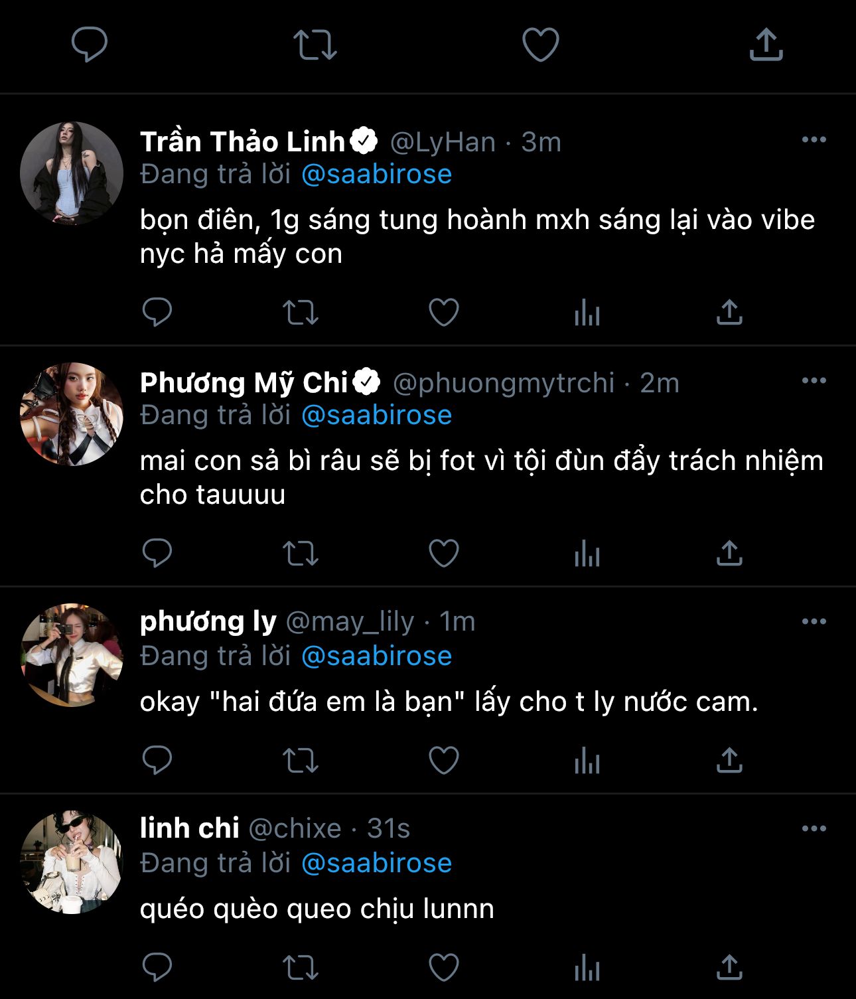This screenshot has width=856, height=999.
Task: Open more options for Trần Thảo Linh's tweet
Action: 814,140
